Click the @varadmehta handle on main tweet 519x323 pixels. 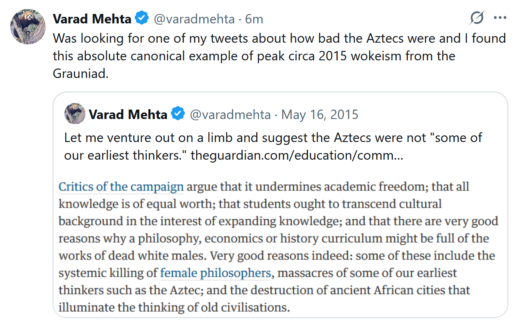coord(194,19)
